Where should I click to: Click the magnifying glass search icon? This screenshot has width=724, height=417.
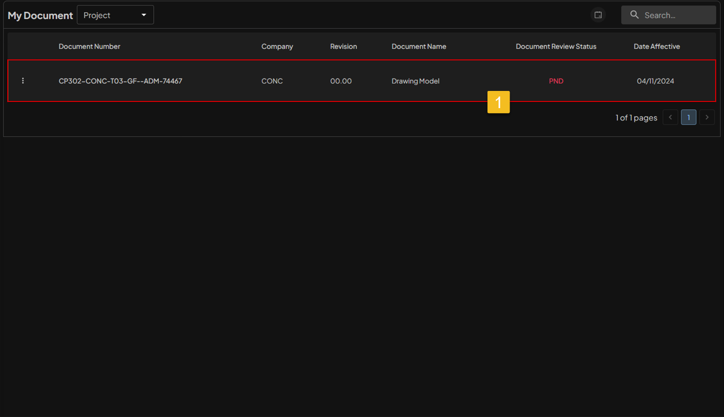(x=635, y=15)
